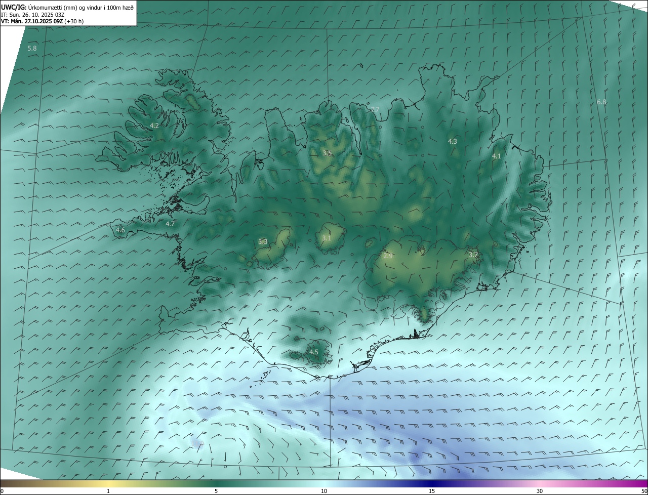Click the 5 tick on the color scale

click(x=216, y=491)
